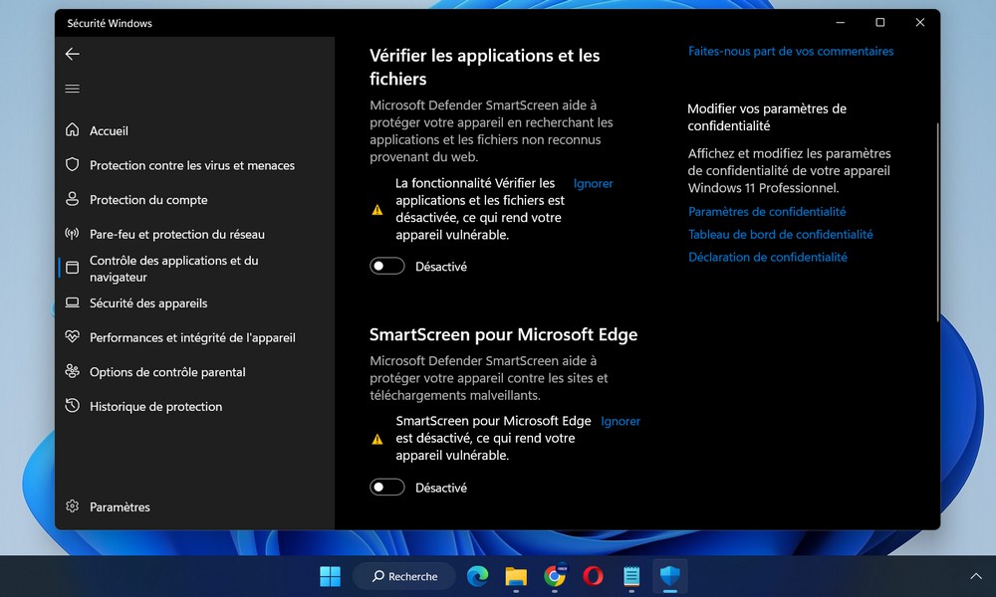
Task: Launch Microsoft Edge from taskbar
Action: click(478, 576)
